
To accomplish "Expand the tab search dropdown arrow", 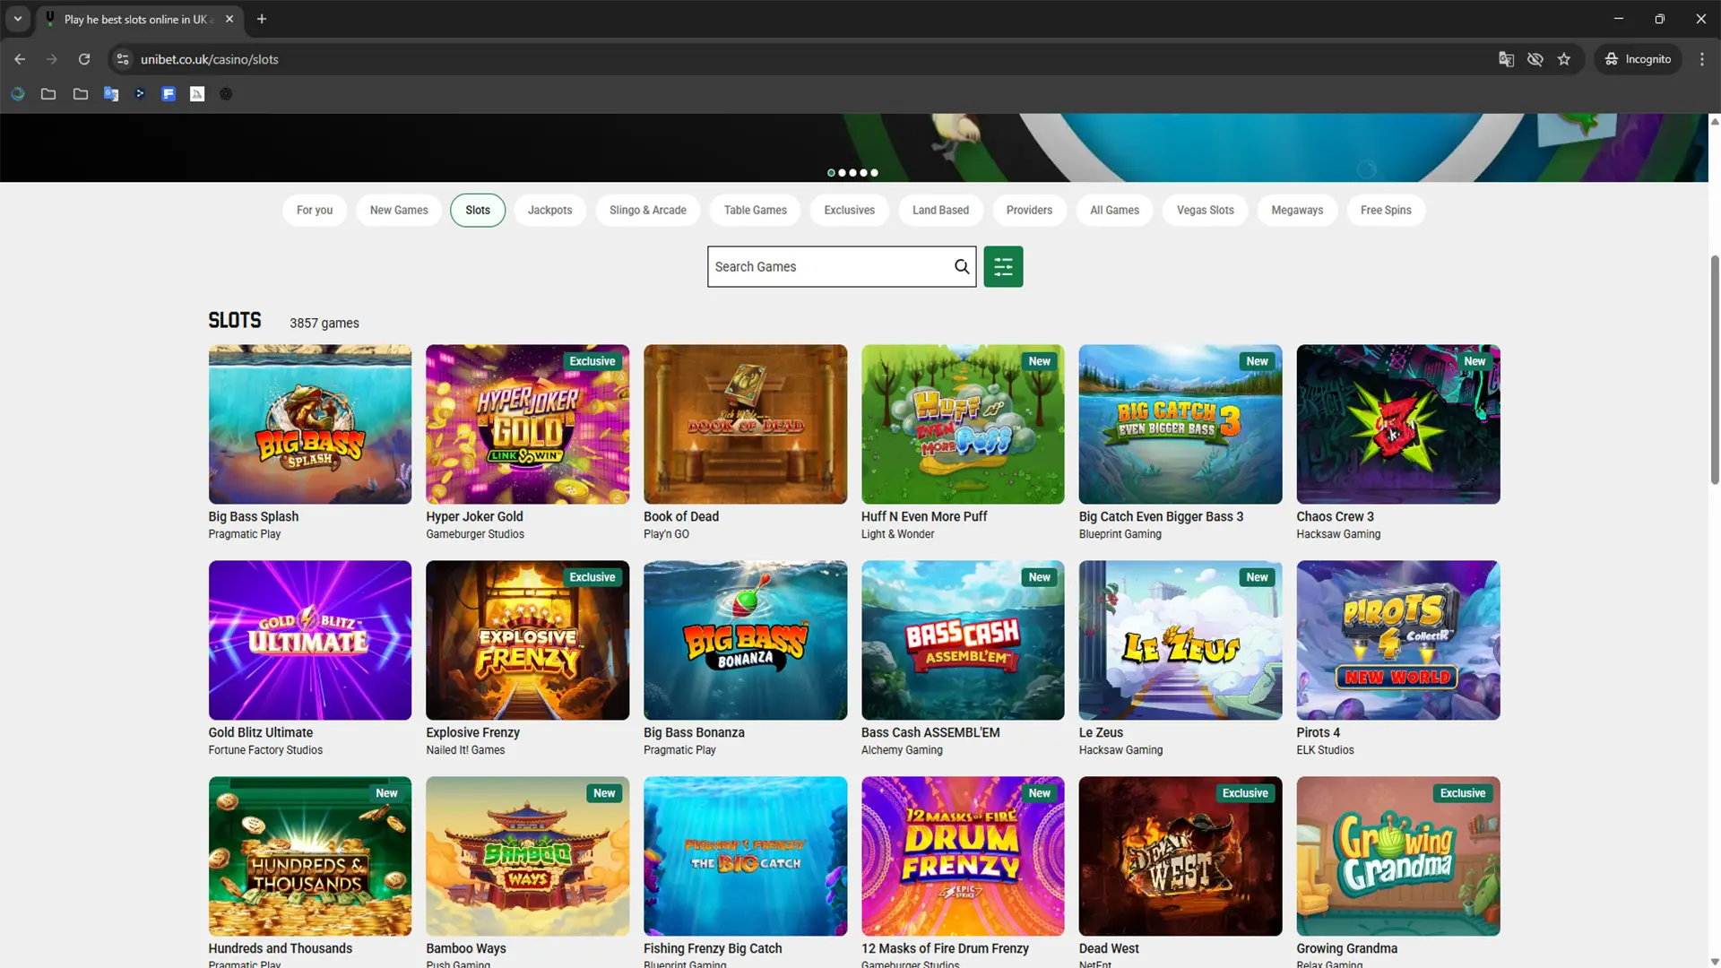I will click(17, 19).
